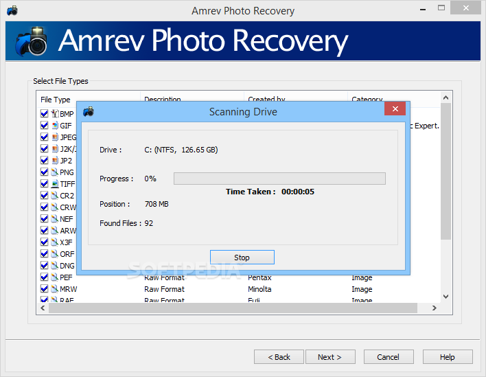Click the drive text 'C: (NTFS, 126.65 GB)'
The image size is (486, 377).
point(181,150)
